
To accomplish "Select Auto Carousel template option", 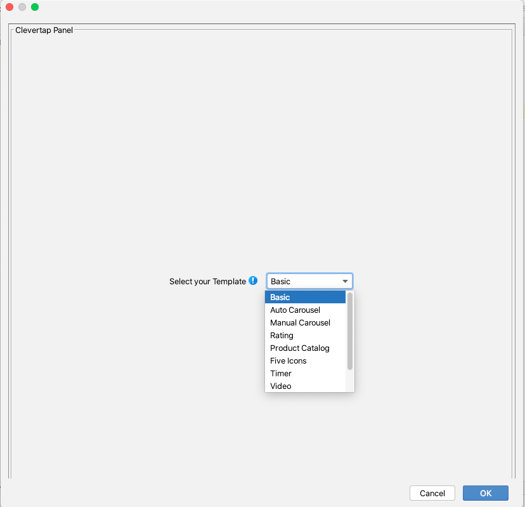I will pyautogui.click(x=305, y=310).
